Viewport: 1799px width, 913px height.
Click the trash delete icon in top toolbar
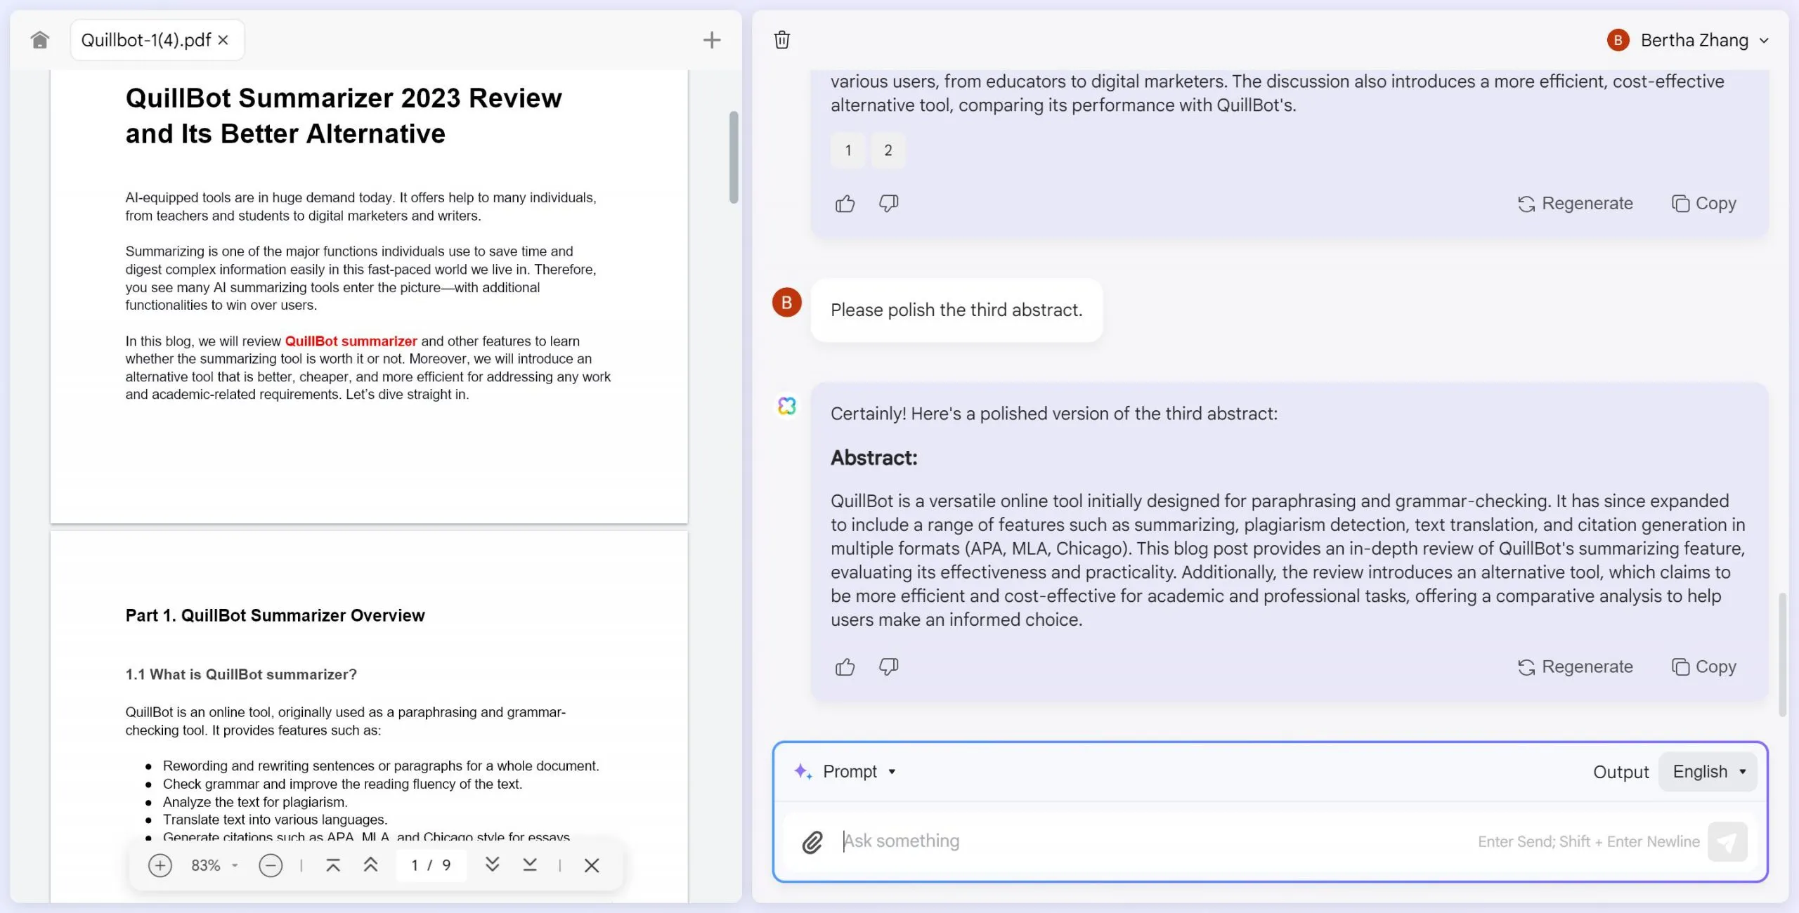click(x=783, y=39)
